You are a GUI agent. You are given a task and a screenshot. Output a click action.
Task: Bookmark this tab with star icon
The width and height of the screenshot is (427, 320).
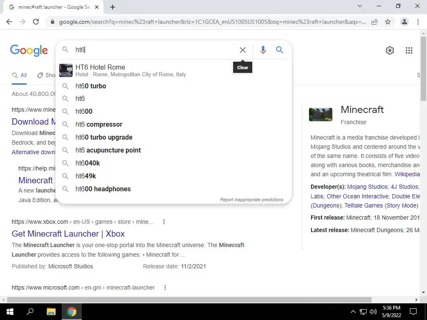click(388, 22)
